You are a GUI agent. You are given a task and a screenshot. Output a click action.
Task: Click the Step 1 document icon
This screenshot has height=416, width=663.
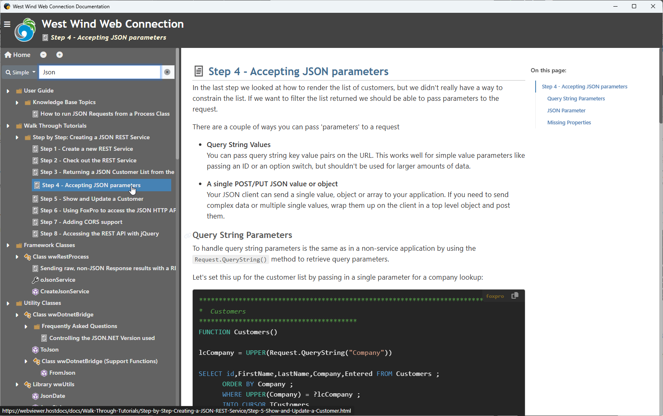point(36,149)
